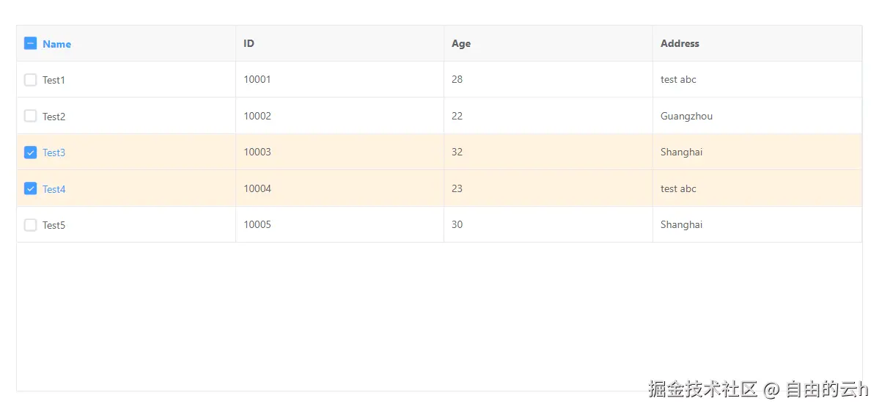Enable the Test5 row checkbox

pyautogui.click(x=30, y=225)
